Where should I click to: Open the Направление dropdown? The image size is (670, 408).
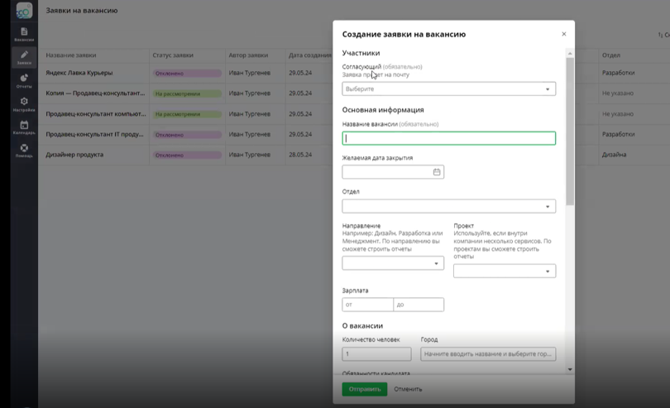click(393, 263)
